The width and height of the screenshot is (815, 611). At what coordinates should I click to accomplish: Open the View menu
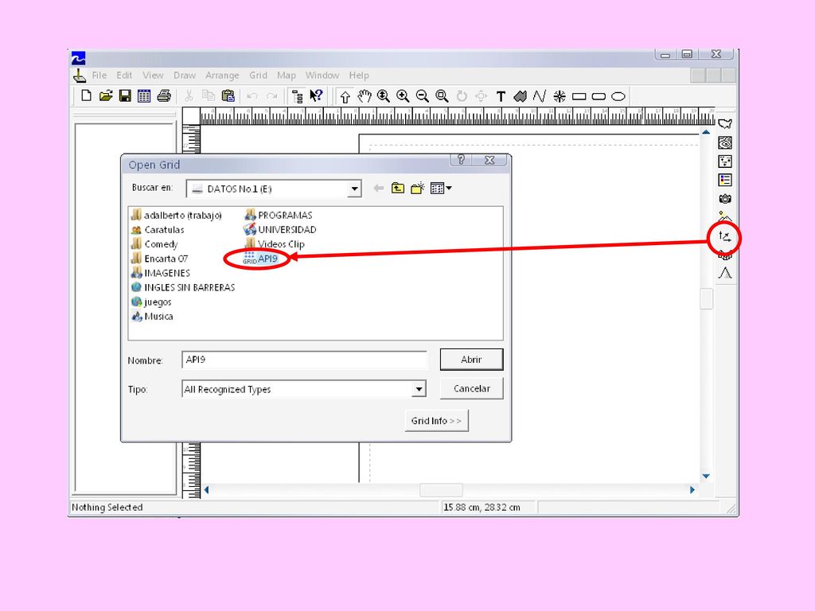153,76
